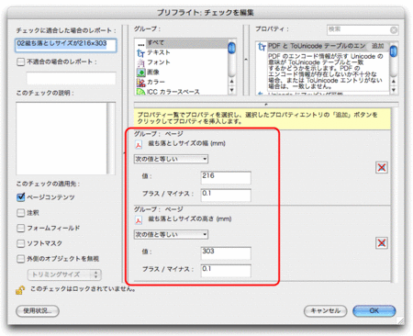Open 次の値と等しい dropdown for bleed height
This screenshot has height=336, width=413.
[171, 234]
